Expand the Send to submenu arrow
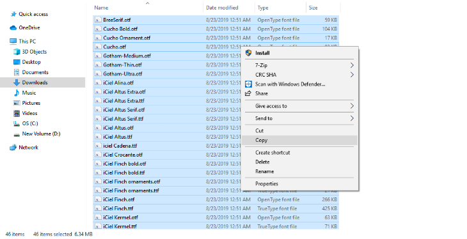The width and height of the screenshot is (467, 239). tap(352, 118)
